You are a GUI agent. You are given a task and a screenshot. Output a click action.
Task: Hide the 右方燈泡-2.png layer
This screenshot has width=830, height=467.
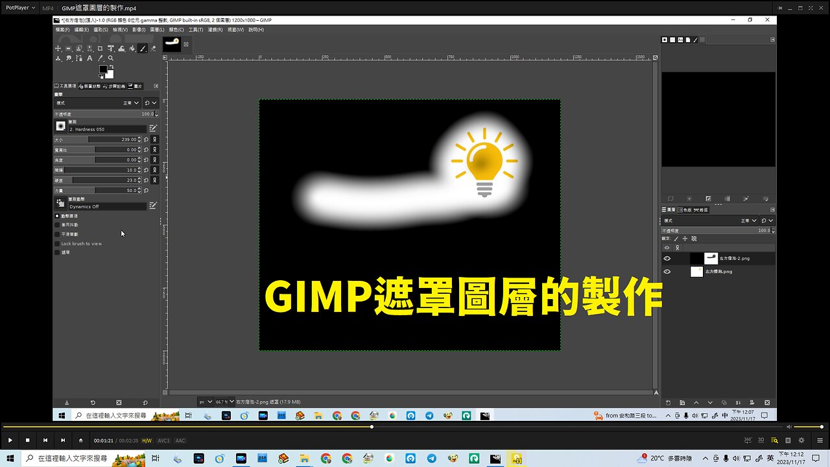click(x=667, y=258)
